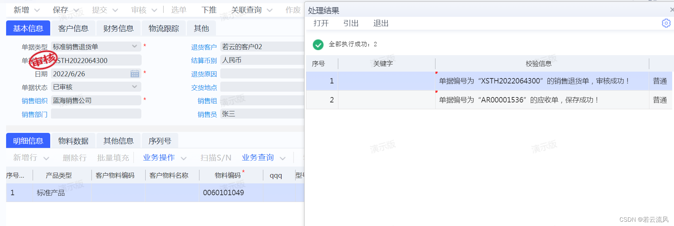
Task: Click 引出 in the result dialog
Action: [351, 23]
